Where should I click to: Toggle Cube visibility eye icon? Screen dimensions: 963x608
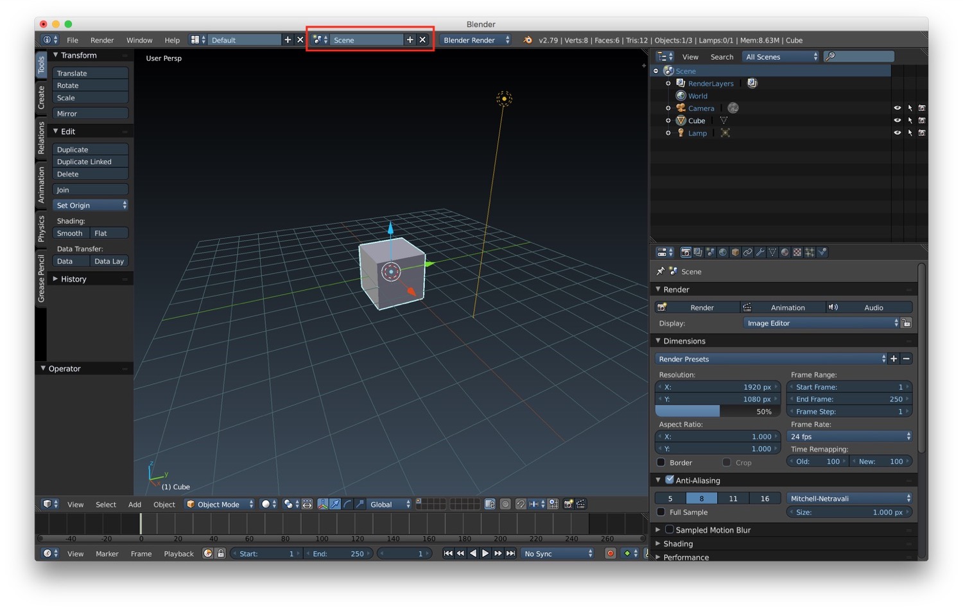[x=897, y=121]
